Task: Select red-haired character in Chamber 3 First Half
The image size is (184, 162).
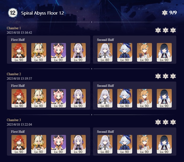Action: (x=19, y=144)
